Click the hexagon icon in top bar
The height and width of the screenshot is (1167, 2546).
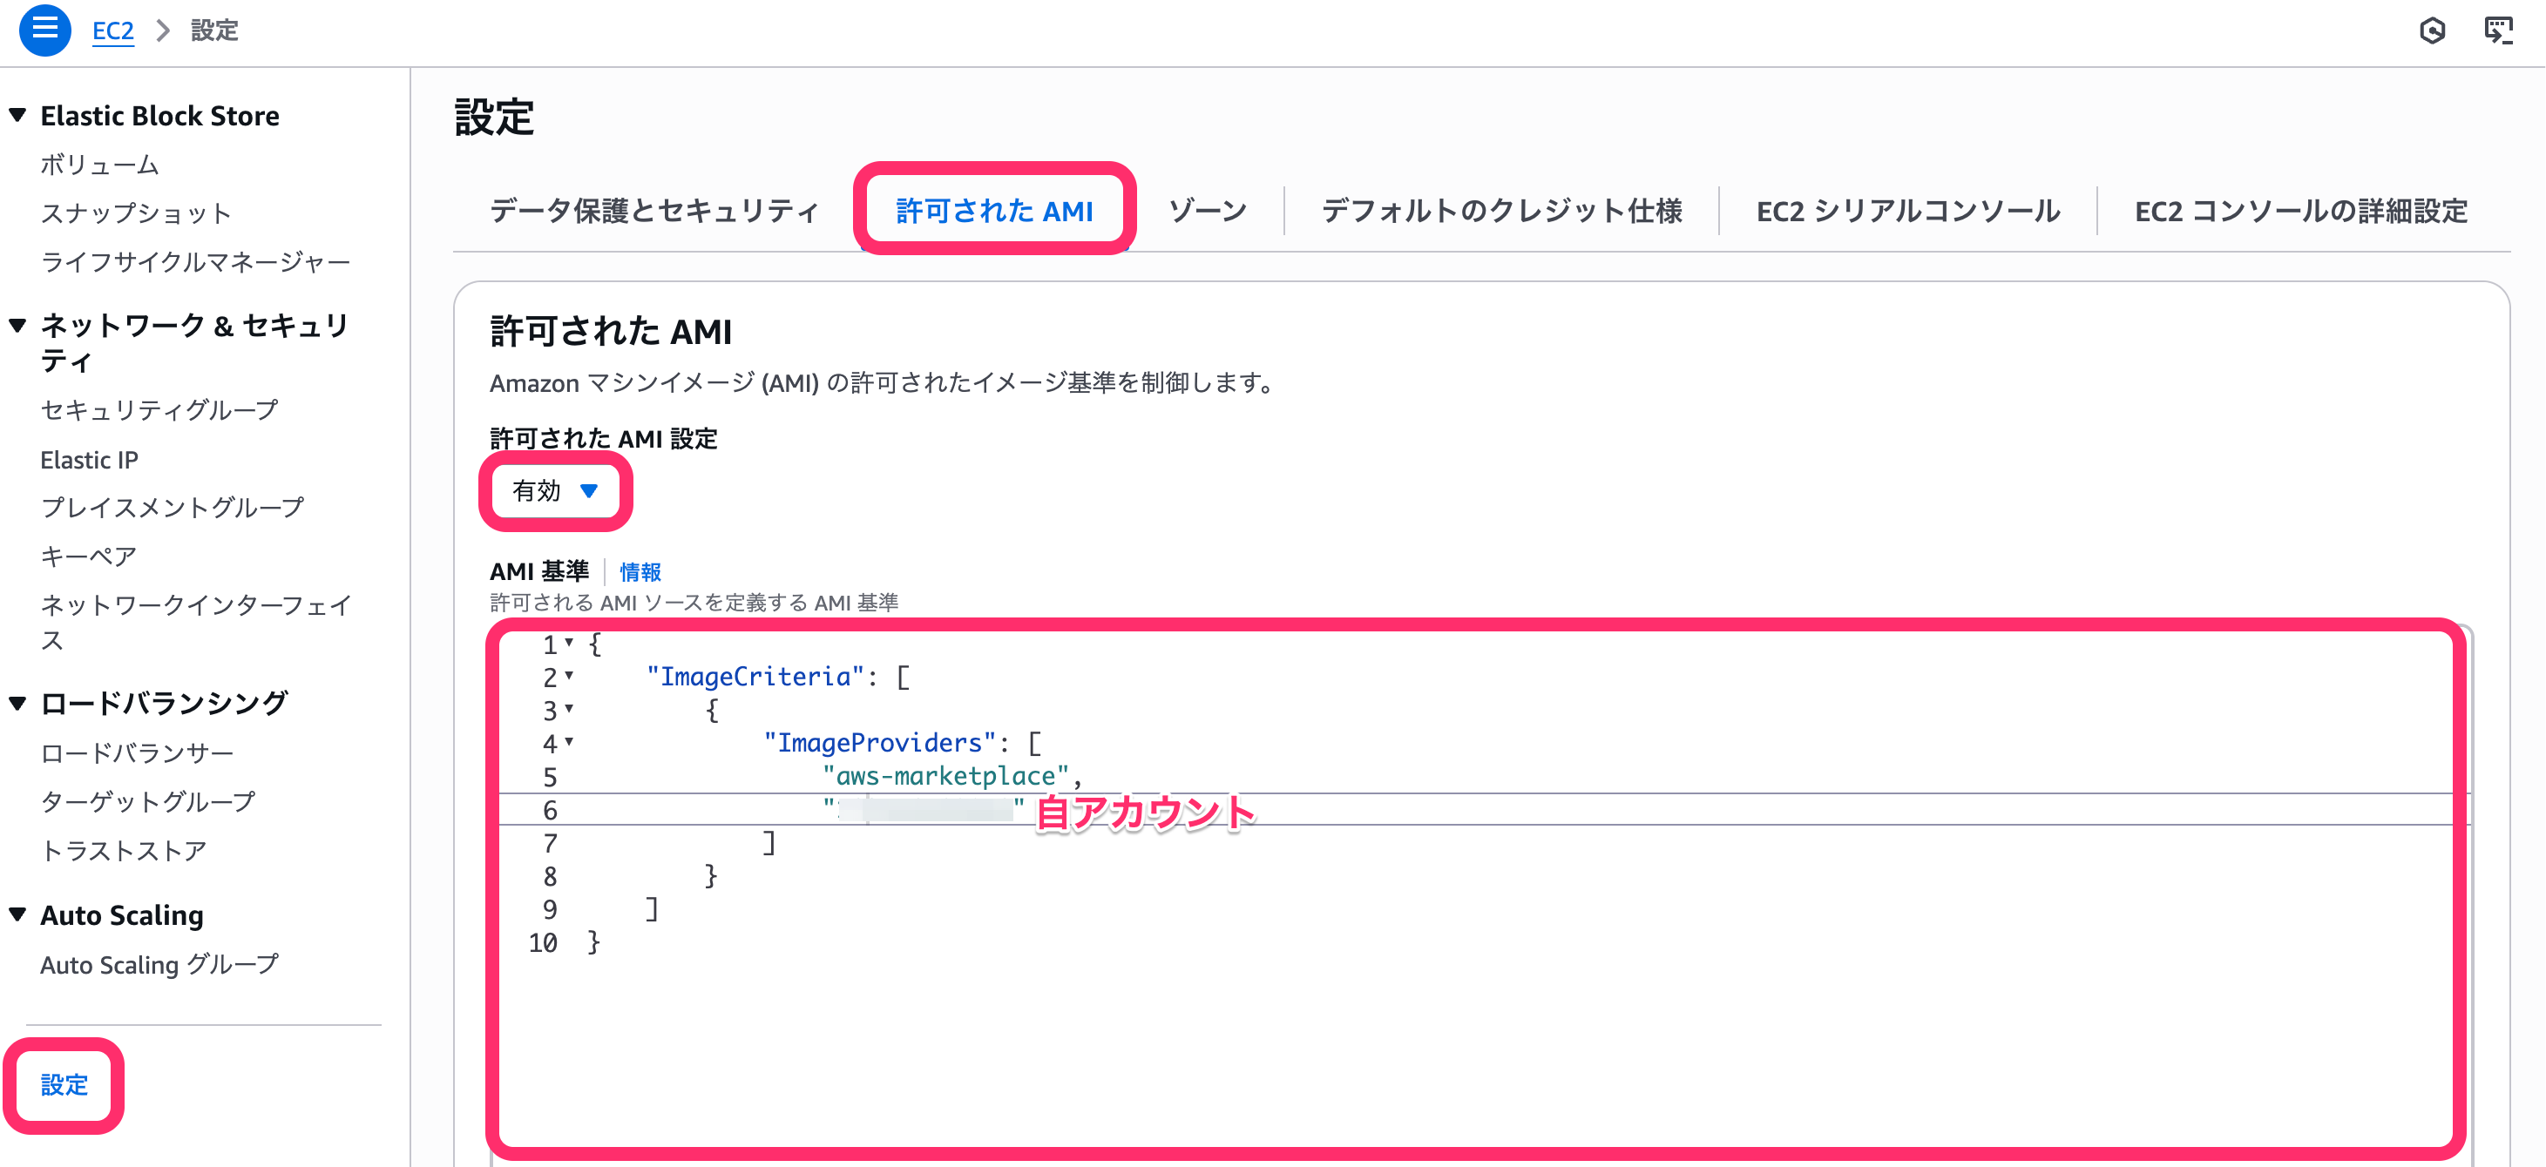coord(2433,30)
